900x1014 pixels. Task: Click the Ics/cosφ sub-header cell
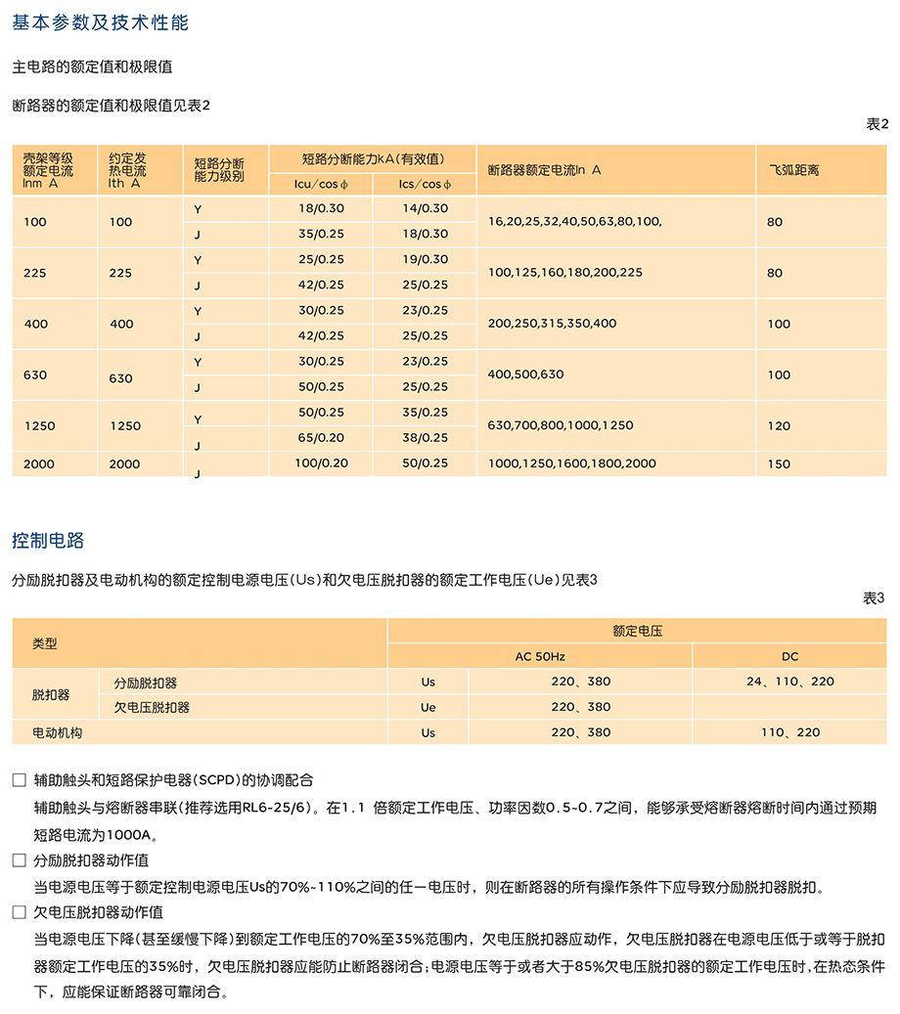pos(425,184)
